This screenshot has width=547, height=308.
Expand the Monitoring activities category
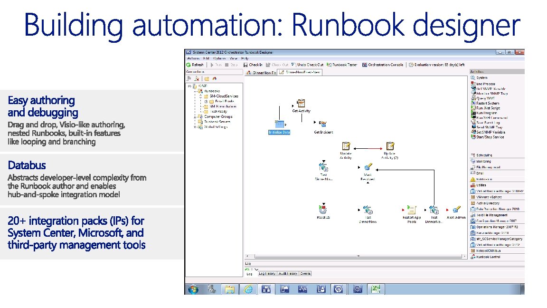pyautogui.click(x=497, y=161)
